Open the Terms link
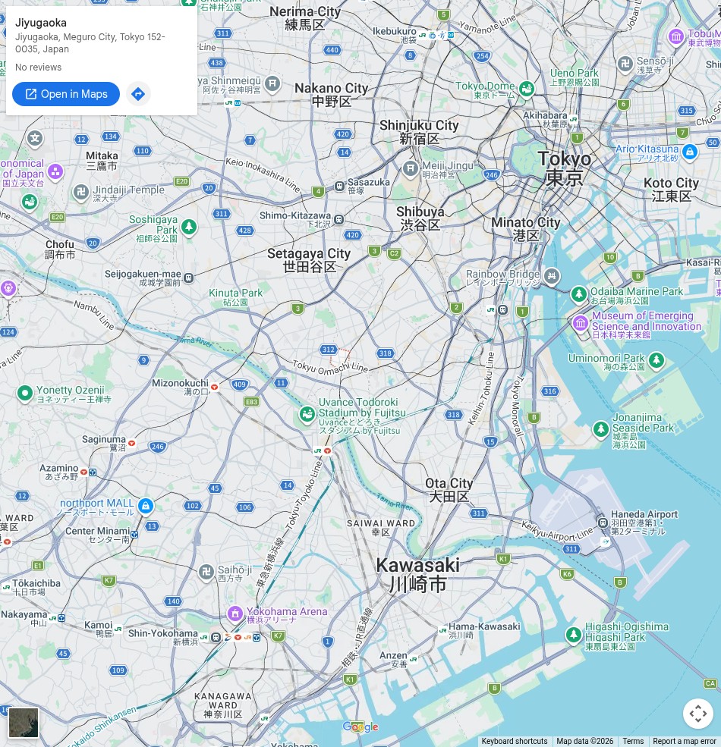This screenshot has width=721, height=747. 633,741
